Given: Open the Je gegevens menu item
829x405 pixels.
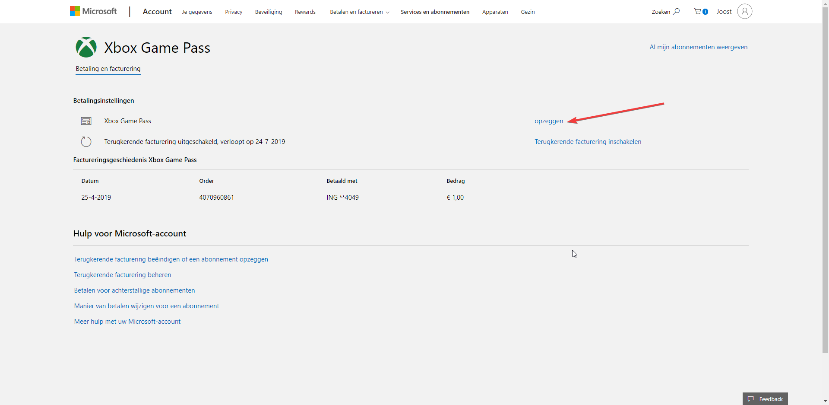Looking at the screenshot, I should 197,12.
